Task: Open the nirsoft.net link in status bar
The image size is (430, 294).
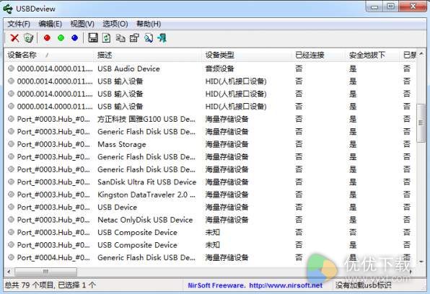Action: (286, 285)
